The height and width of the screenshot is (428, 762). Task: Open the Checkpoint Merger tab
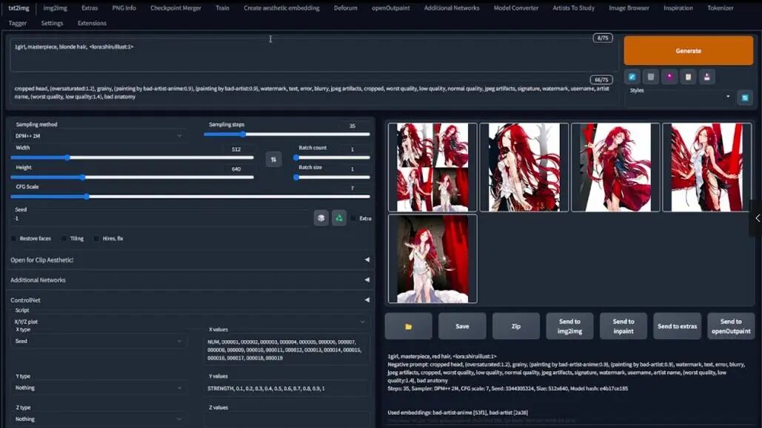(176, 8)
